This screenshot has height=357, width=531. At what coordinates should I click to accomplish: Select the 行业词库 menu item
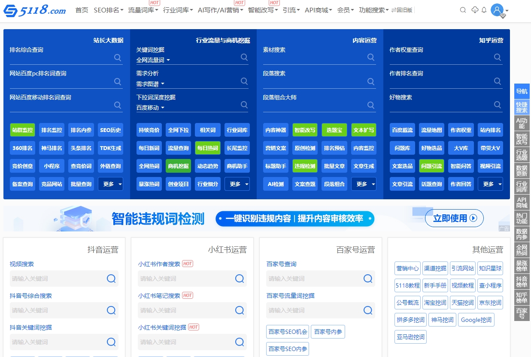coord(176,10)
